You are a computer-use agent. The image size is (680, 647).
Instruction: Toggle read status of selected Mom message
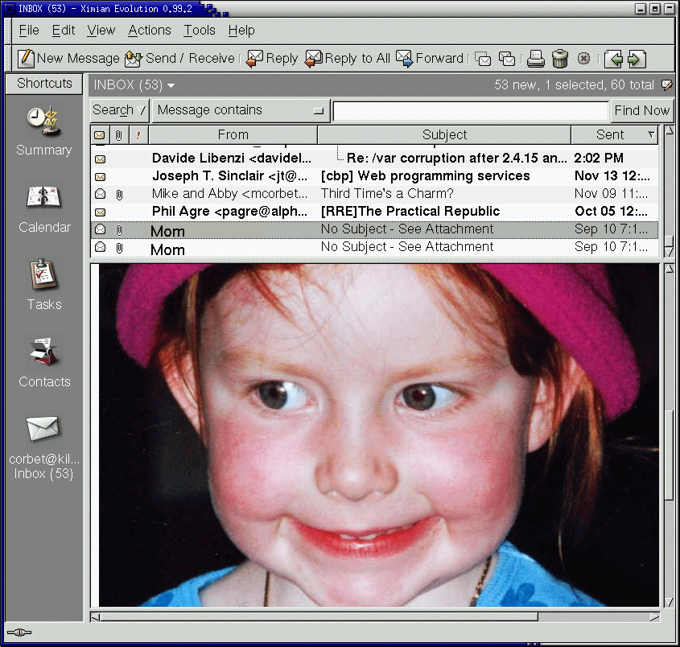[101, 229]
